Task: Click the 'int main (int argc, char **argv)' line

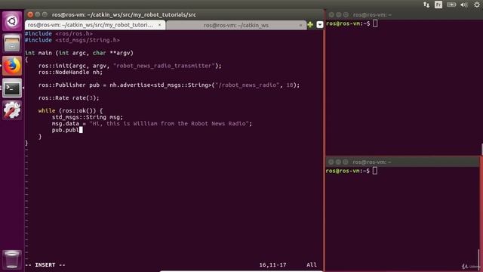Action: coord(79,53)
